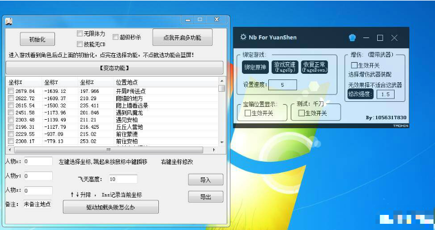Image resolution: width=435 pixels, height=230 pixels.
Task: Maximize the left coordinate tool window
Action: (x=200, y=20)
